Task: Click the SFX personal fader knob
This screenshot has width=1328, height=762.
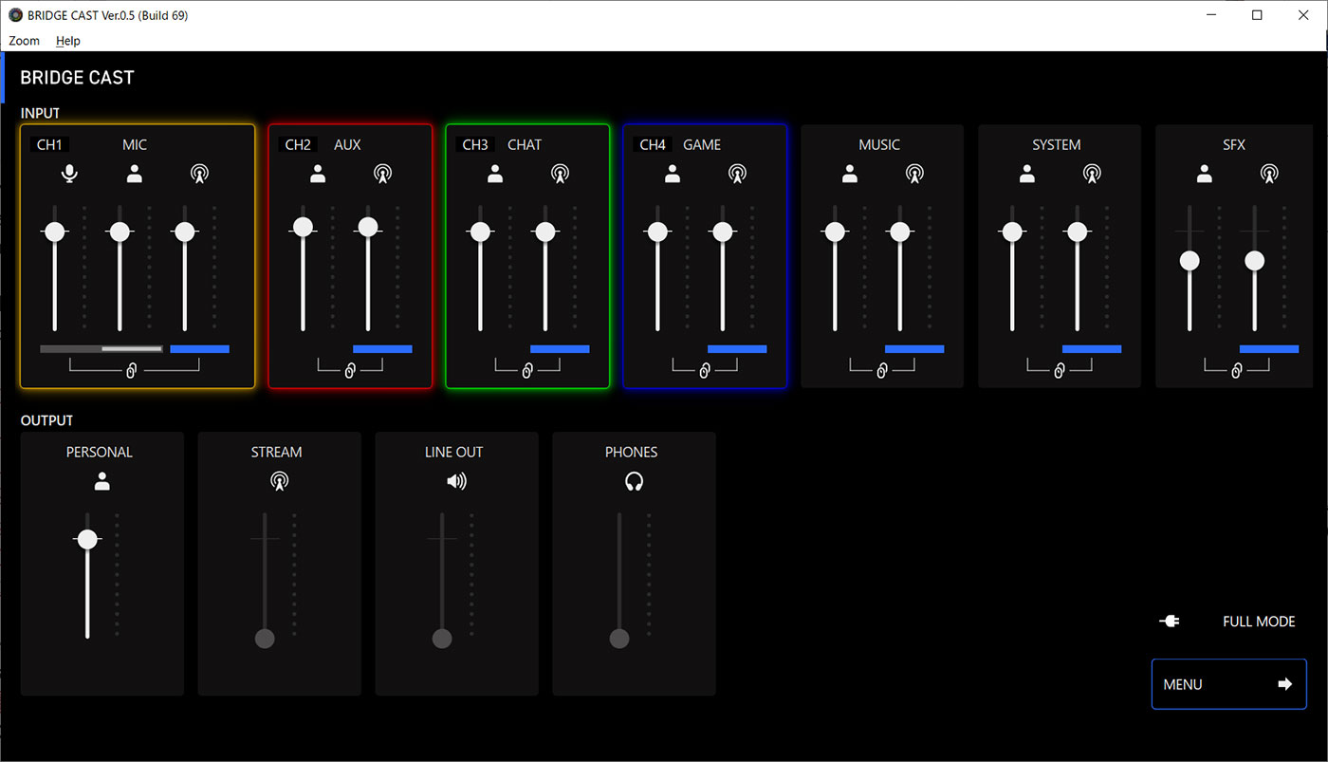Action: tap(1190, 260)
